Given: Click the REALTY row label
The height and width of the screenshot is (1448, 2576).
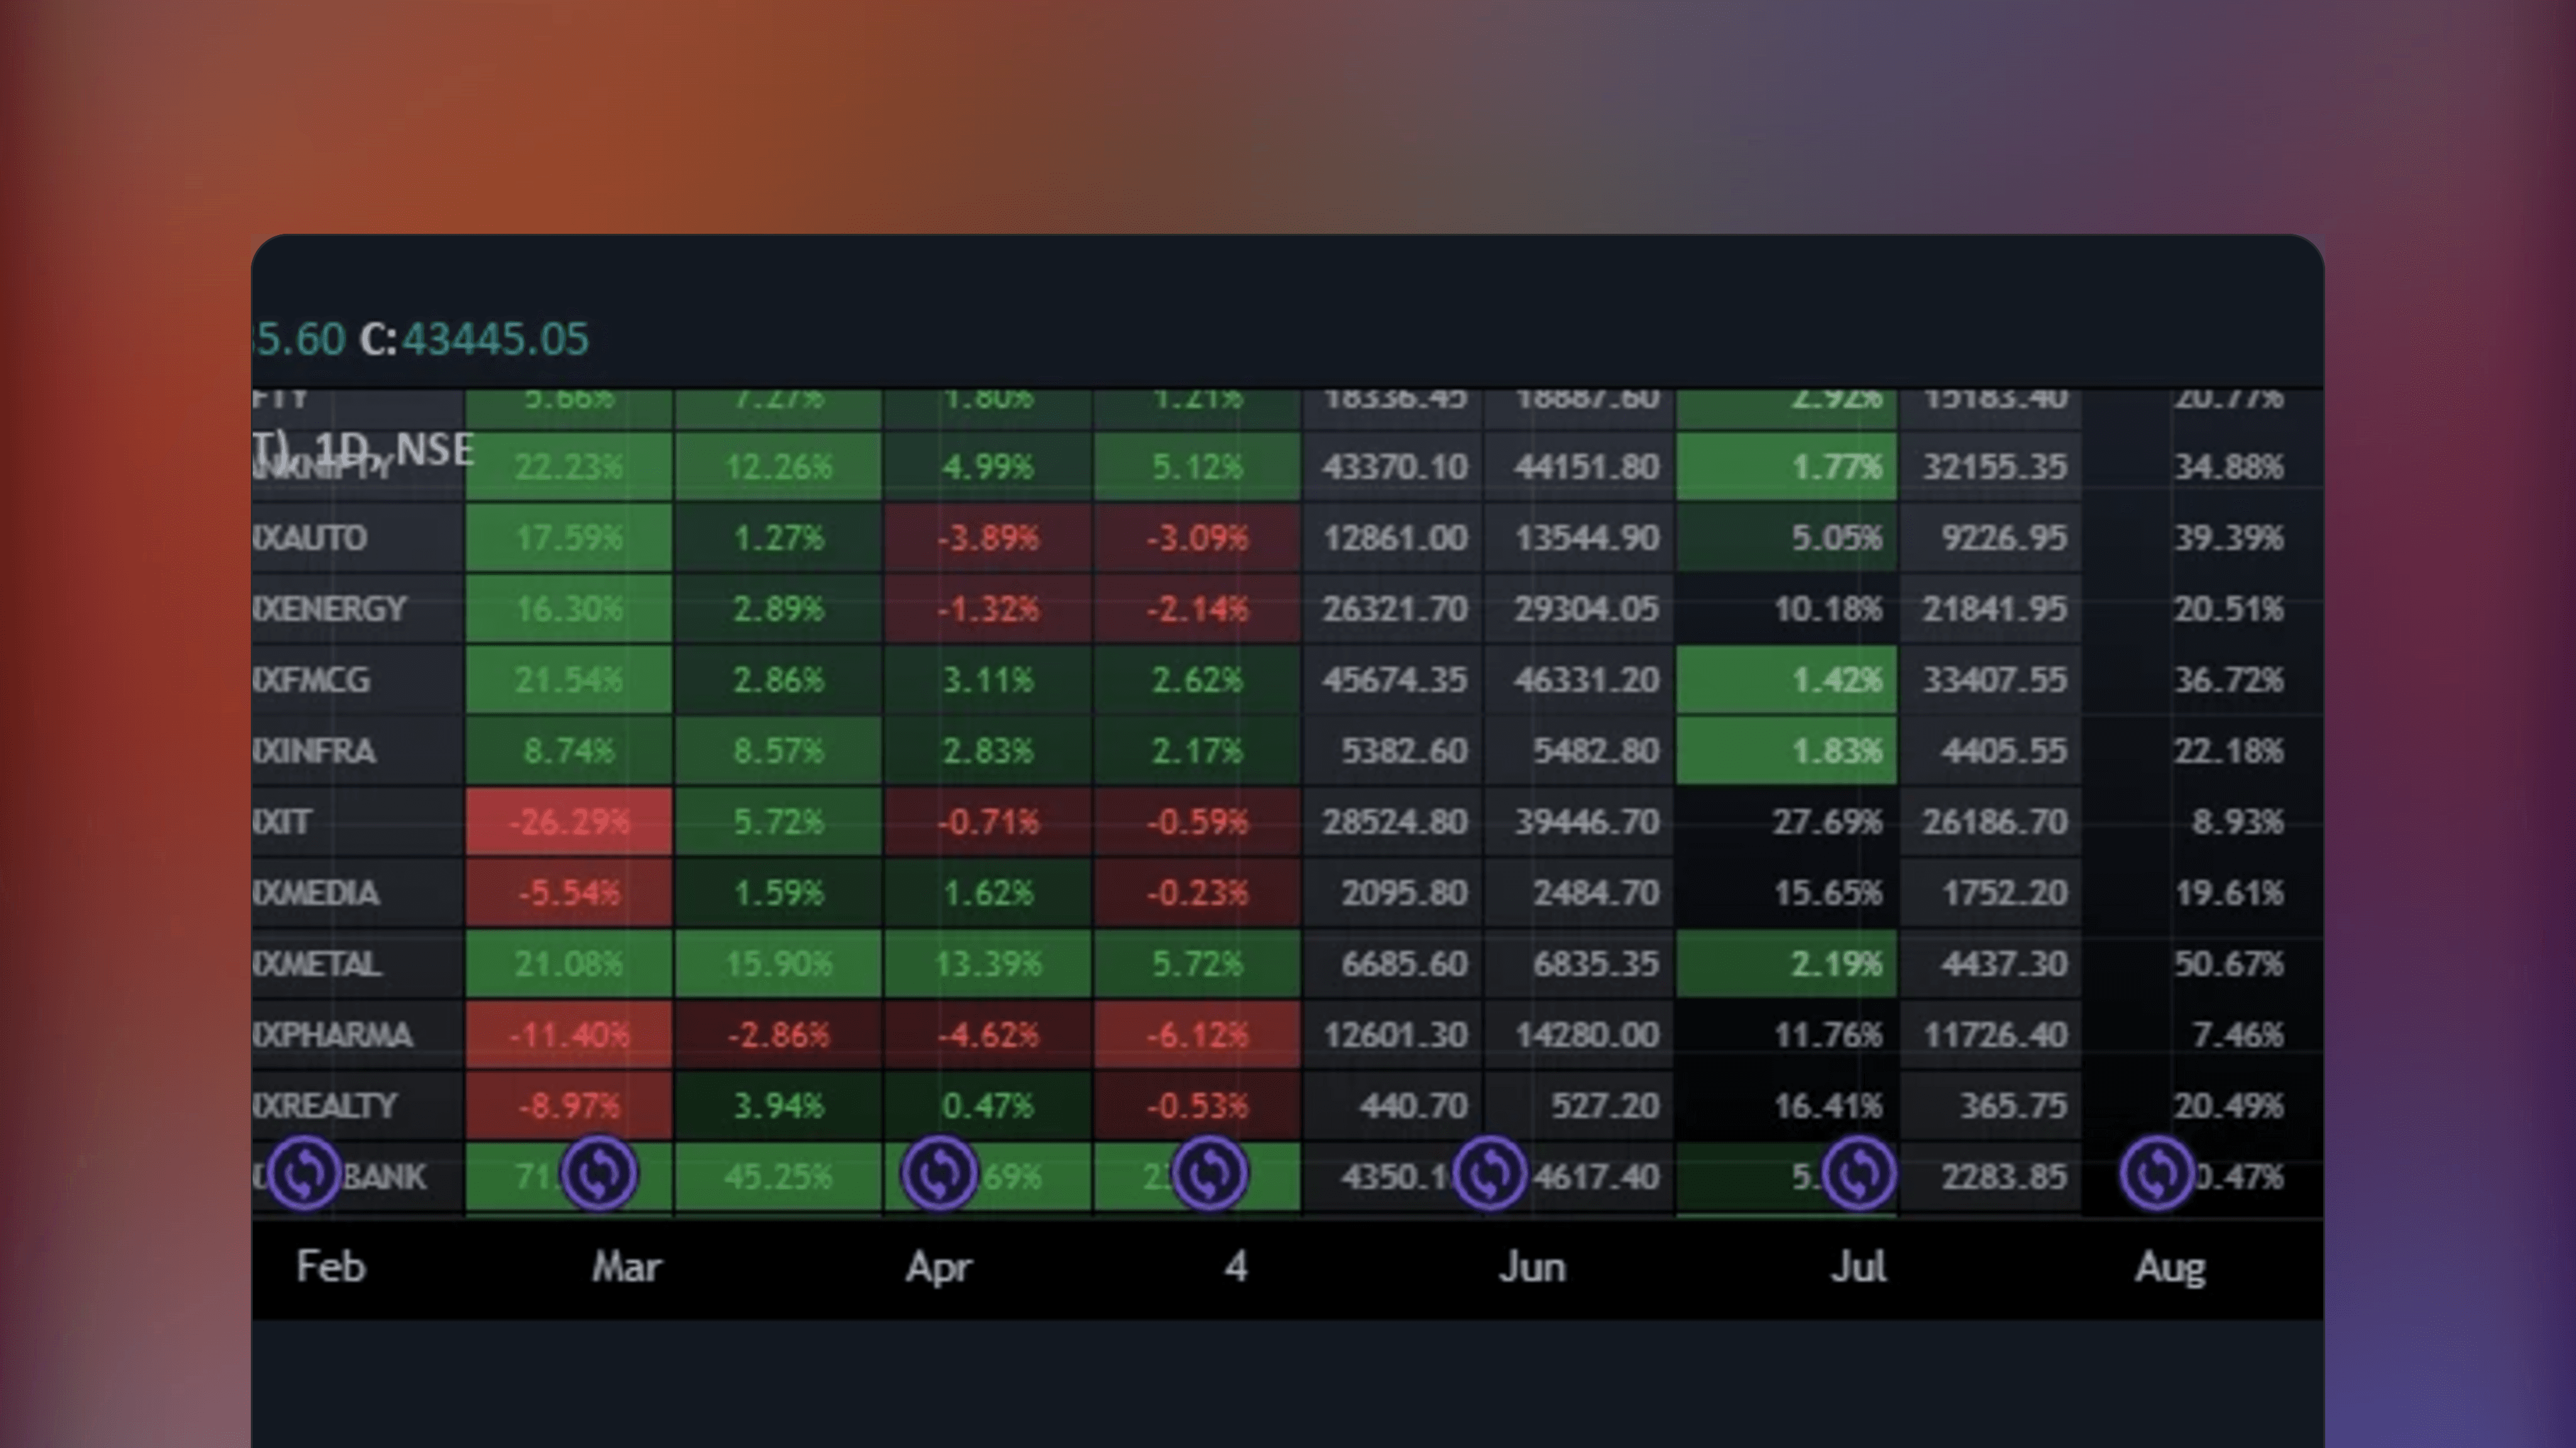Looking at the screenshot, I should [325, 1106].
